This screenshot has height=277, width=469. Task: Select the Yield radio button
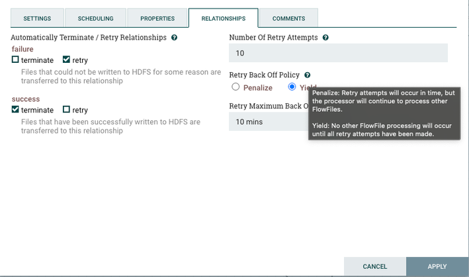pyautogui.click(x=292, y=87)
